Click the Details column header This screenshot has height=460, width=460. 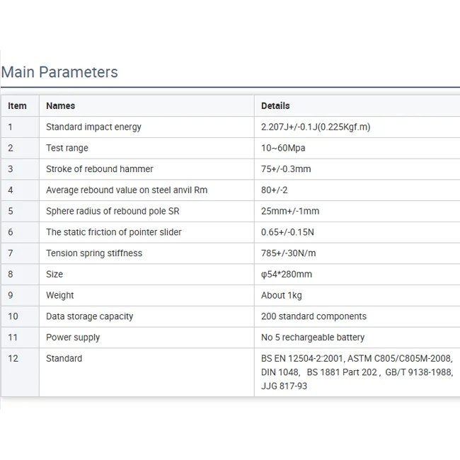click(275, 106)
